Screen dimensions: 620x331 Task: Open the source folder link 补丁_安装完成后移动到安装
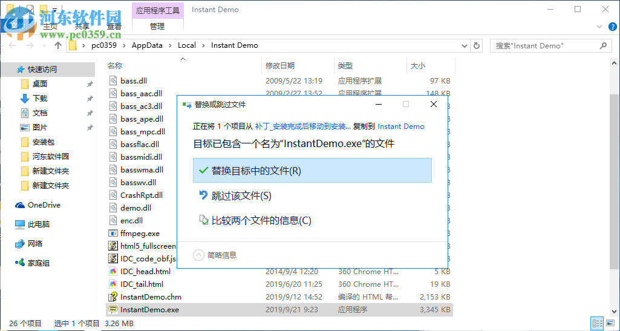coord(303,126)
